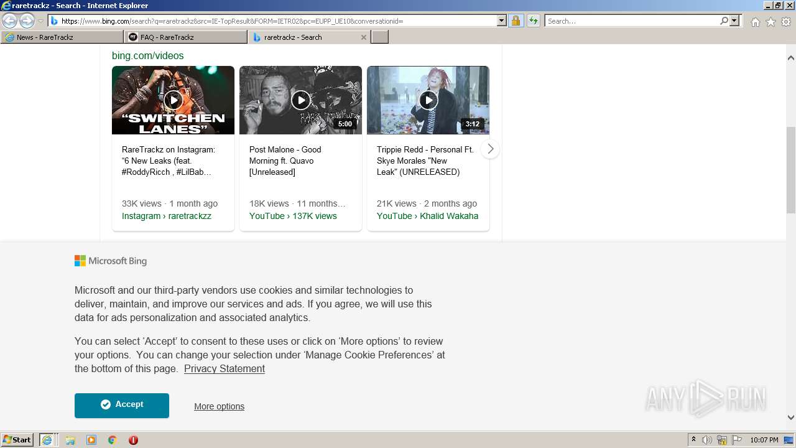Open the bing.com/videos link

pos(147,55)
